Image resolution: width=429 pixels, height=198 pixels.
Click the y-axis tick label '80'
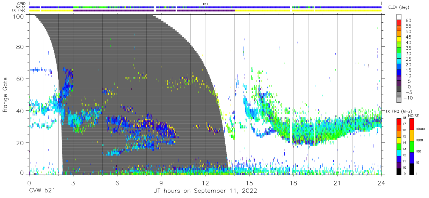click(x=20, y=47)
